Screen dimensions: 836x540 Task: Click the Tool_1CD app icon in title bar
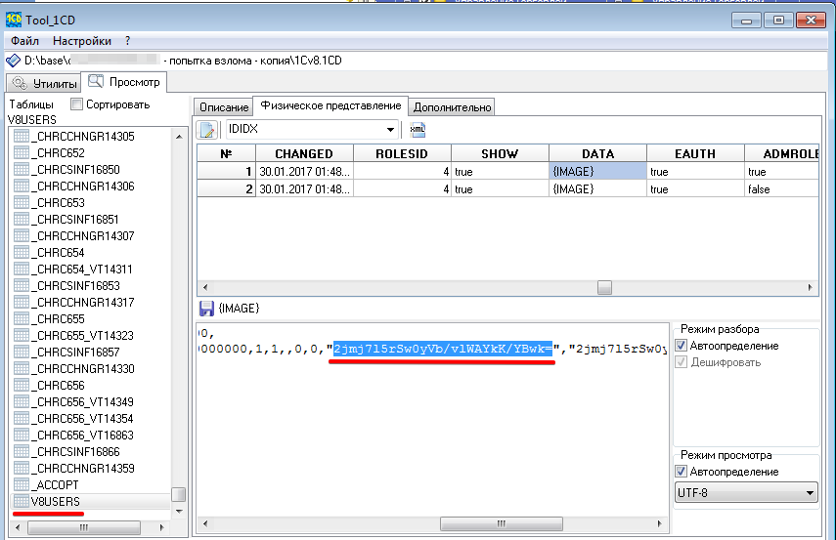click(15, 19)
